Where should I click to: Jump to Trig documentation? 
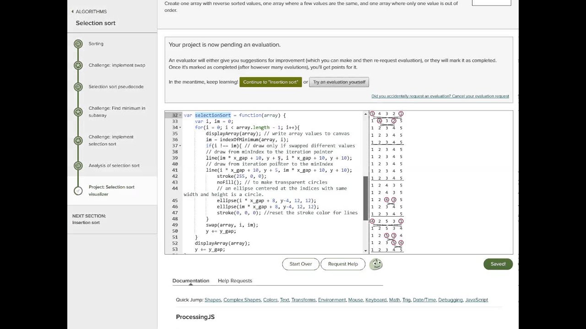pos(406,300)
